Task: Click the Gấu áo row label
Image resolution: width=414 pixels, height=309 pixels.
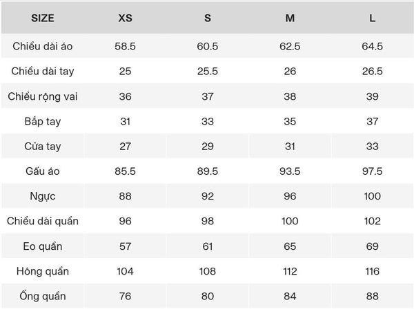Action: pos(42,171)
